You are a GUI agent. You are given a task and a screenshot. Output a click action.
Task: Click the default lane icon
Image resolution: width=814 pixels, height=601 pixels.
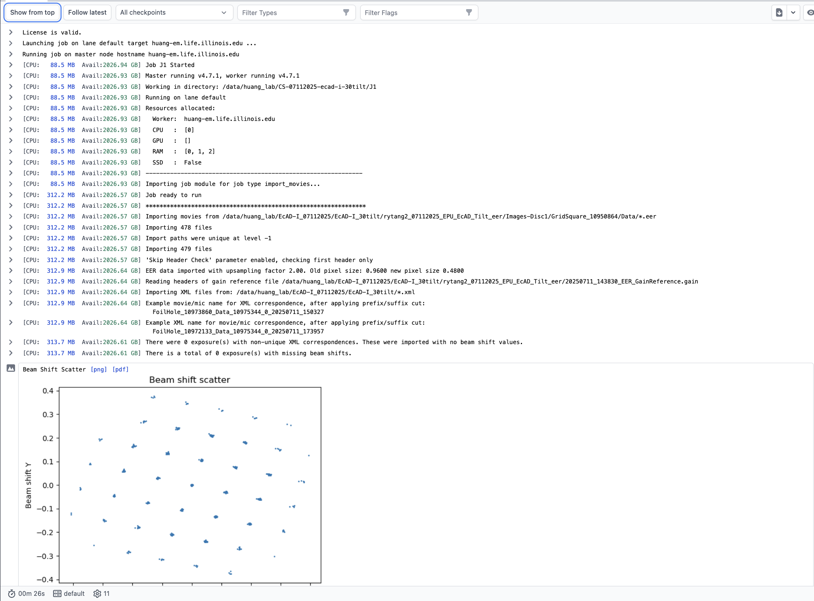tap(57, 593)
